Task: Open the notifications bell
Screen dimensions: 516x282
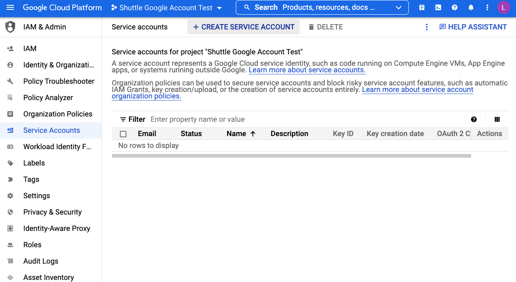Action: (x=471, y=8)
